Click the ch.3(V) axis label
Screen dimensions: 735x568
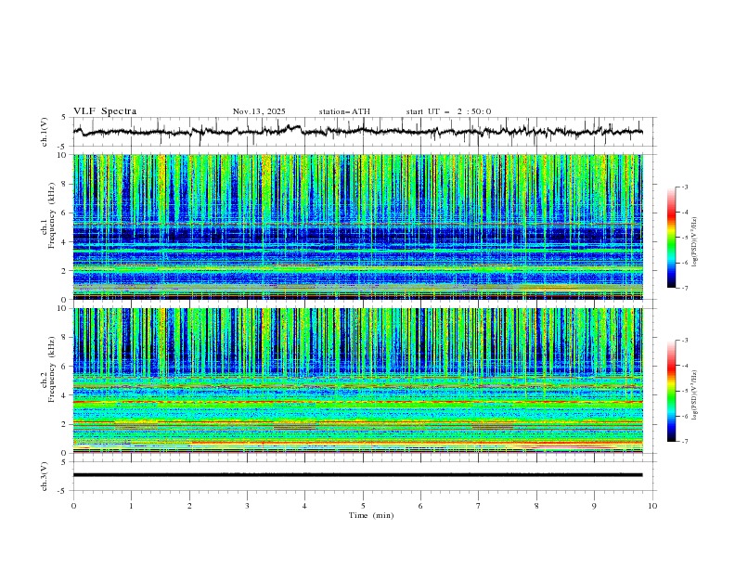pos(45,475)
